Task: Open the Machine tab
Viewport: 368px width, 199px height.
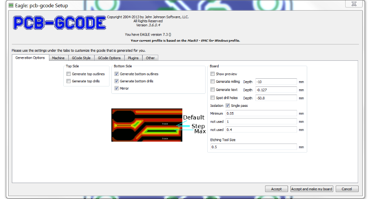Action: [x=58, y=58]
